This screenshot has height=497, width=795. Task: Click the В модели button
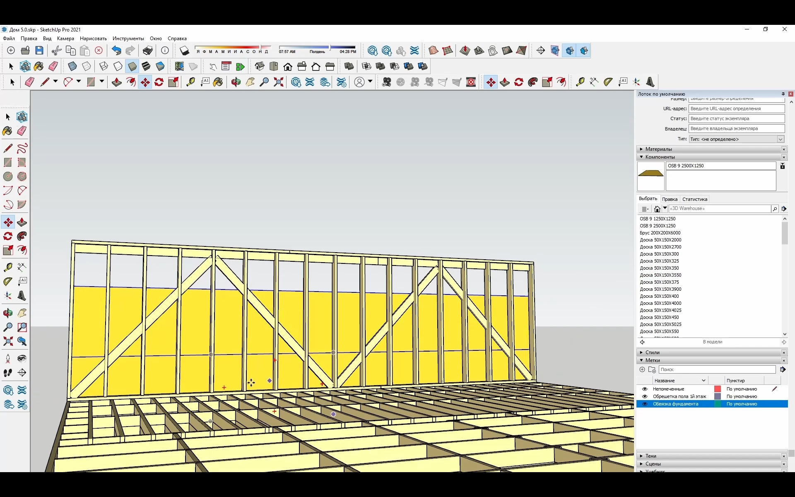coord(712,342)
